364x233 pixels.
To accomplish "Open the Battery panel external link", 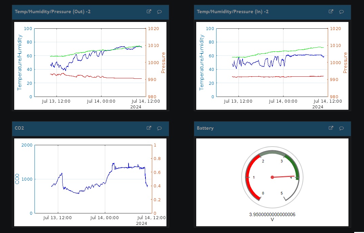I will coord(331,128).
